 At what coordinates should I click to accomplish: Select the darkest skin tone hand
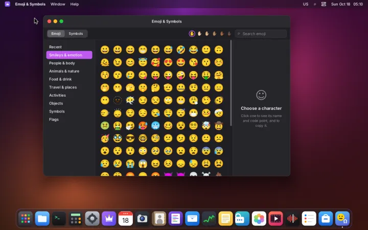pyautogui.click(x=229, y=34)
